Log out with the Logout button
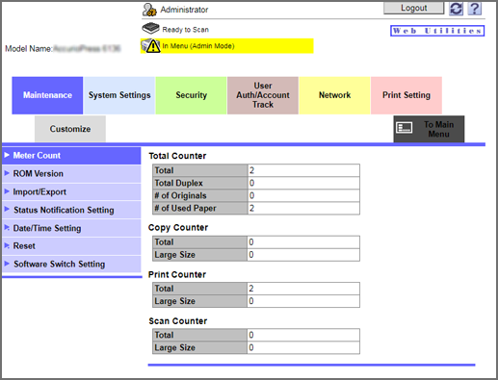Viewport: 498px width, 380px height. pyautogui.click(x=413, y=8)
